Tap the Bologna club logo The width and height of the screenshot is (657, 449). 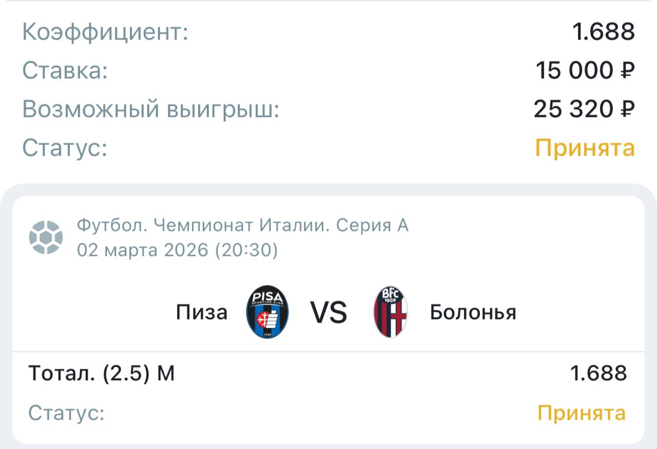tap(390, 312)
